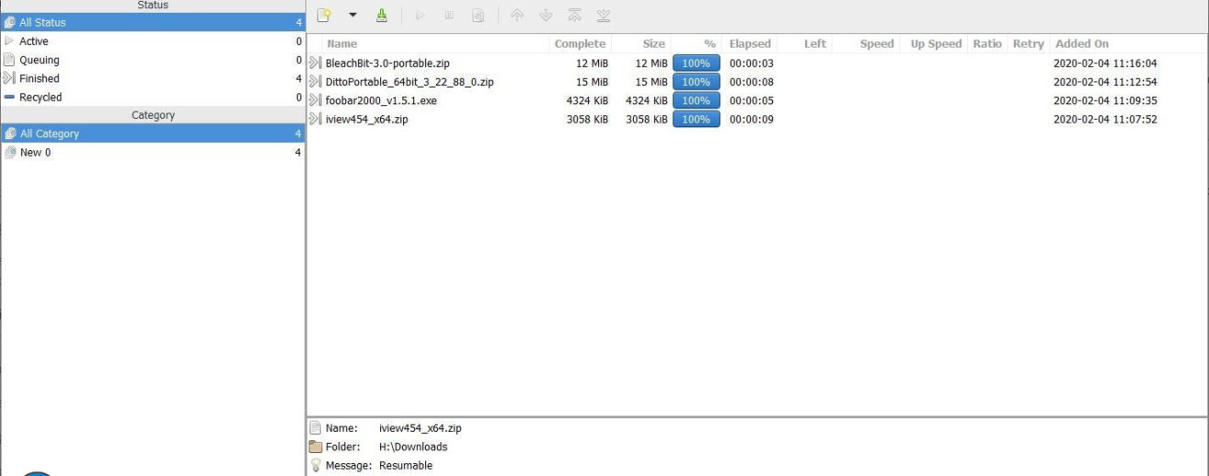Viewport: 1209px width, 476px height.
Task: Click the finished icon beside DittoPortable_64bit_3_22_88_0.zip
Action: [x=315, y=81]
